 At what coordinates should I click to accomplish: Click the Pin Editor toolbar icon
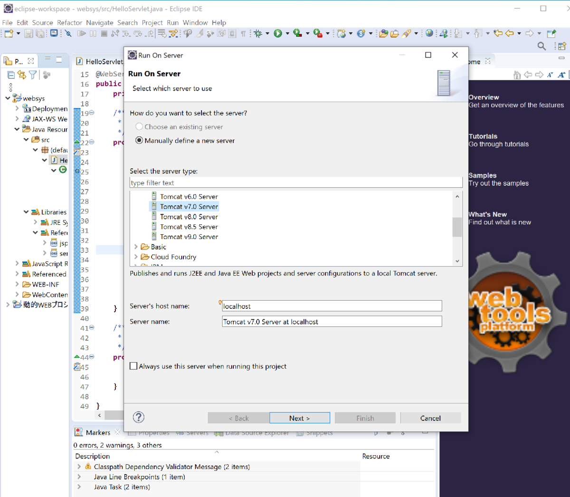point(551,33)
